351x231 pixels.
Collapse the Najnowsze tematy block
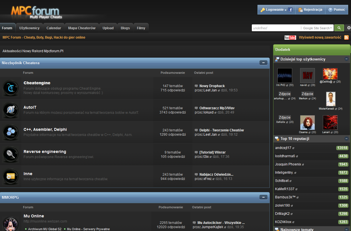point(346,230)
